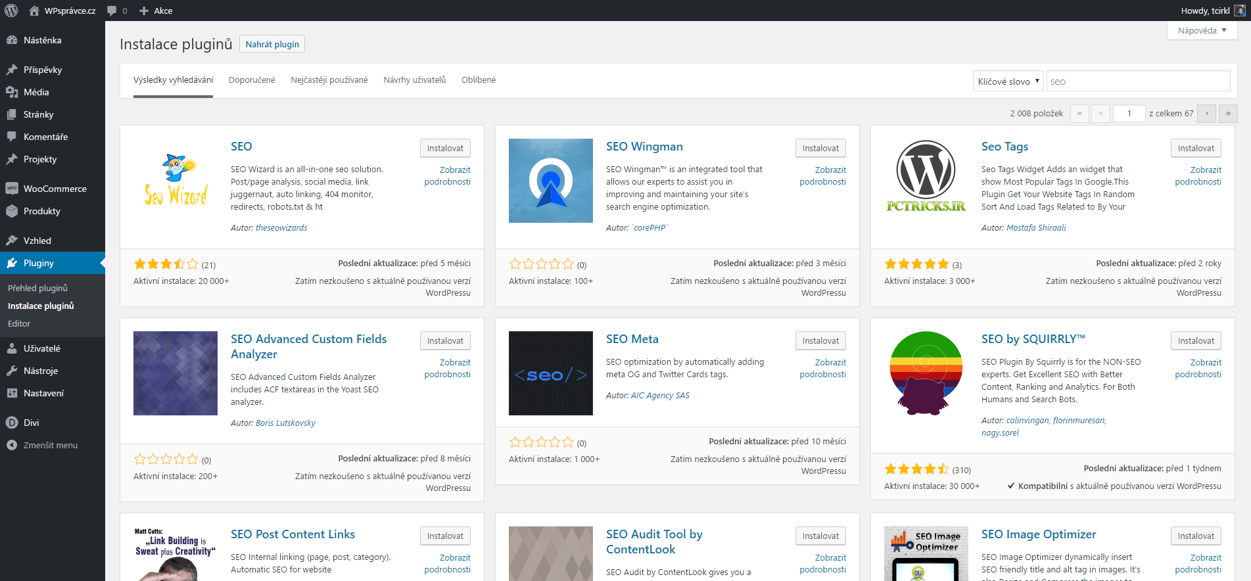Click the Produkty box icon
Screen dimensions: 1251x581
pyautogui.click(x=12, y=211)
